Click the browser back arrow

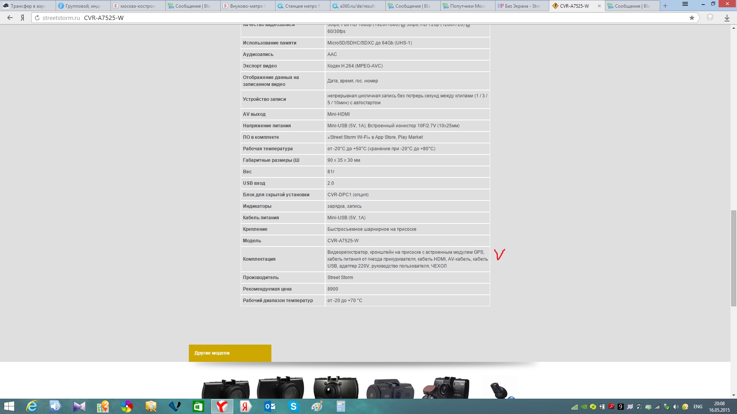[10, 18]
